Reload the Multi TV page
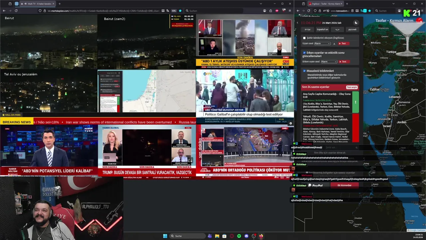426x240 pixels. 16,11
